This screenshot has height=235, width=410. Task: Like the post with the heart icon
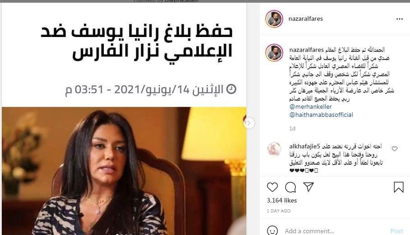pyautogui.click(x=272, y=187)
